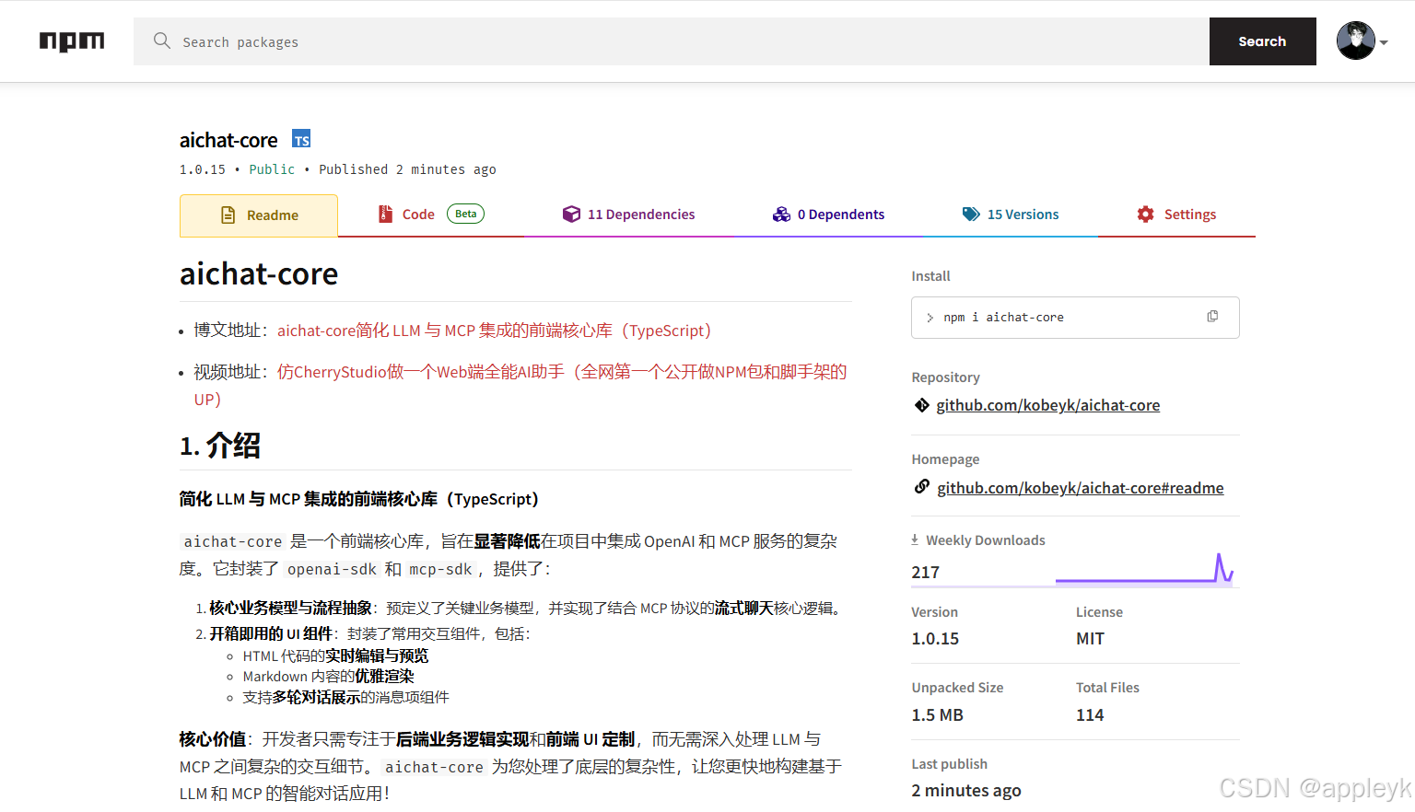Click the Code file icon

pos(386,214)
